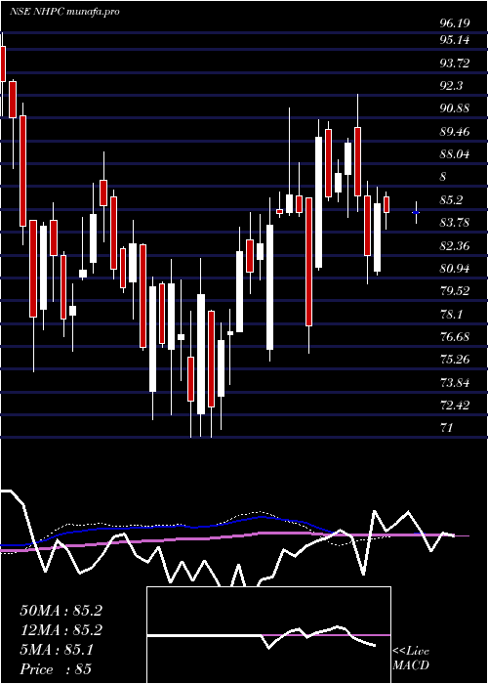The image size is (488, 684).
Task: Click the 89.46 price axis label
Action: click(x=454, y=131)
